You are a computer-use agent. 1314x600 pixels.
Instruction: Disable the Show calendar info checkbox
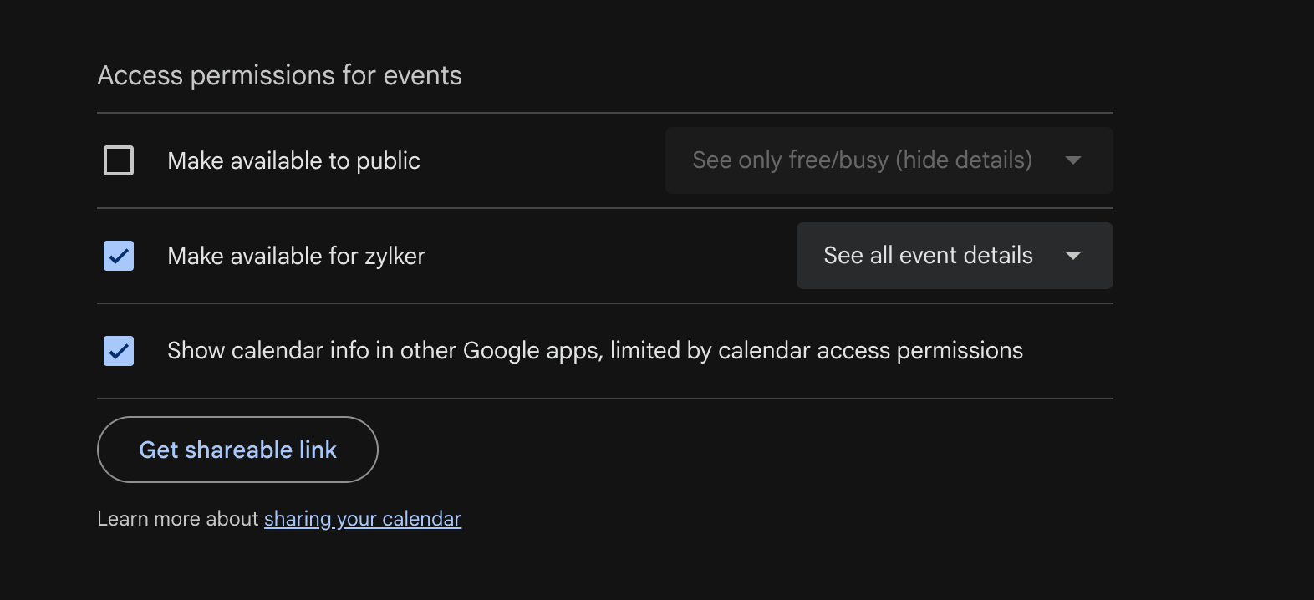coord(119,351)
